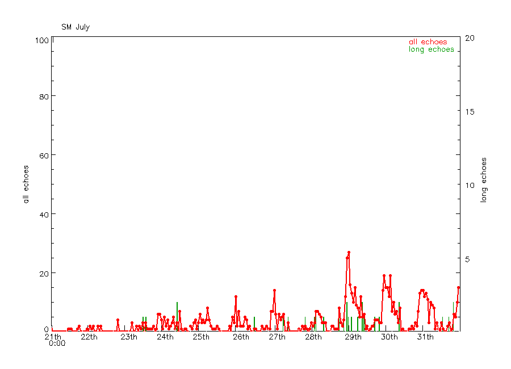511x369 pixels.
Task: Click the vertical 'long echoes' right axis title
Action: [x=484, y=180]
